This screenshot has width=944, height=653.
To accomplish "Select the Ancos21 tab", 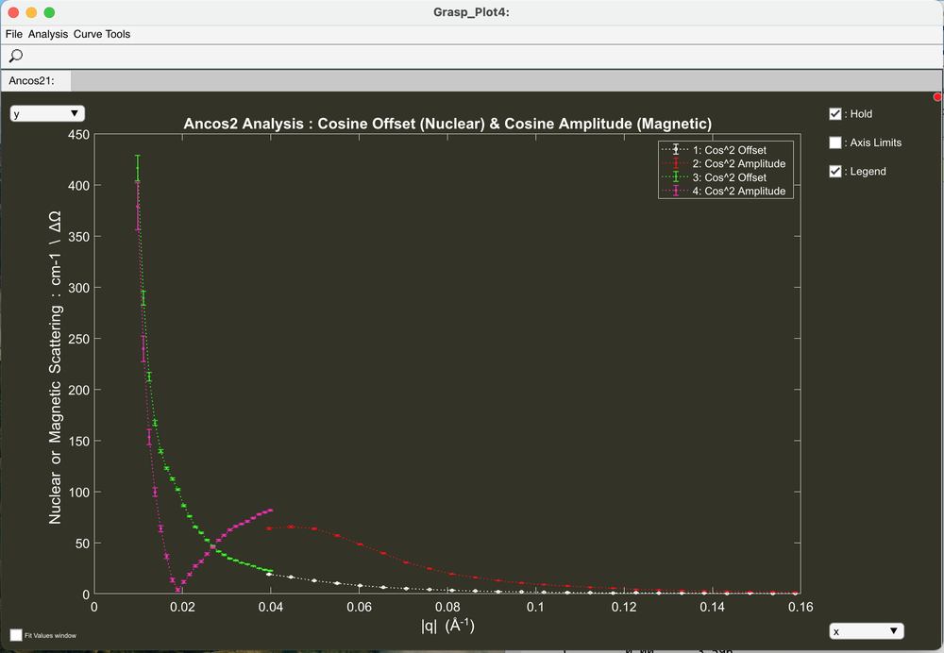I will (32, 81).
